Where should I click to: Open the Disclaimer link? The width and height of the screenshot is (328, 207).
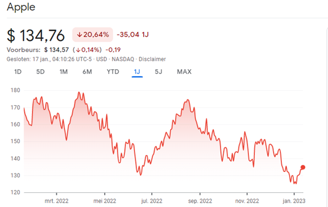[x=152, y=59]
